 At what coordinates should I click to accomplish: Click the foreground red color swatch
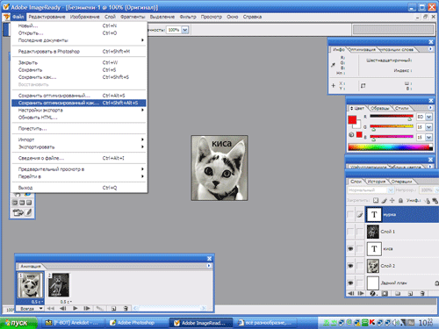click(x=352, y=120)
